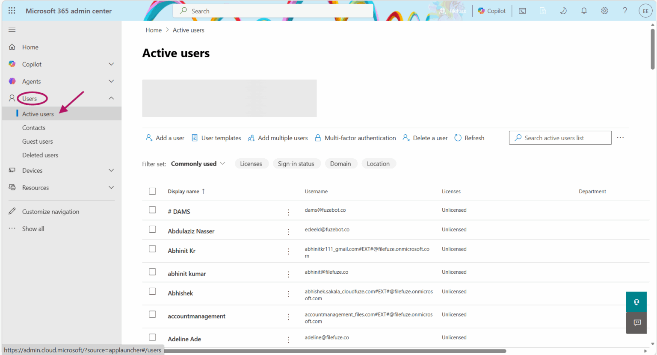Open more actions ellipsis beside the search box
This screenshot has height=355, width=657.
tap(620, 138)
